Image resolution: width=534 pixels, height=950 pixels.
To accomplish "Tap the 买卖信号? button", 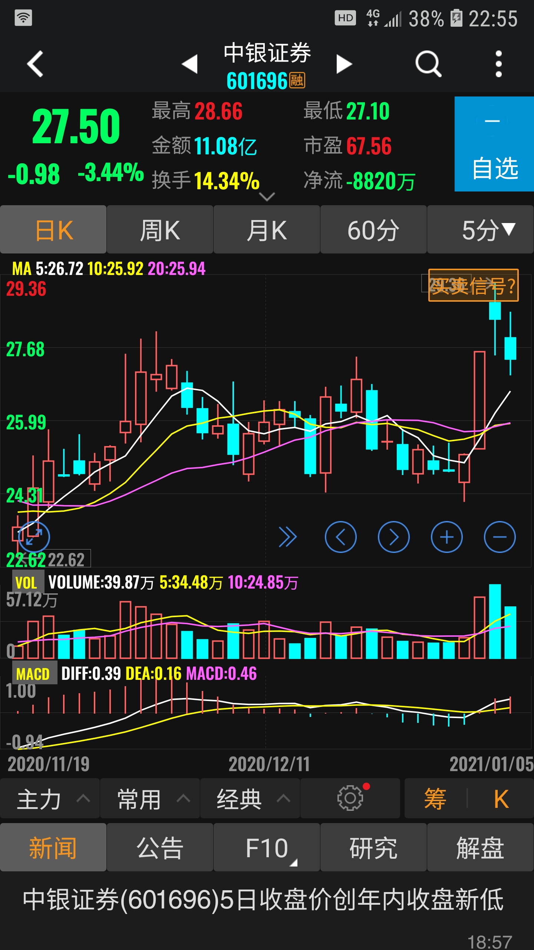I will tap(474, 285).
